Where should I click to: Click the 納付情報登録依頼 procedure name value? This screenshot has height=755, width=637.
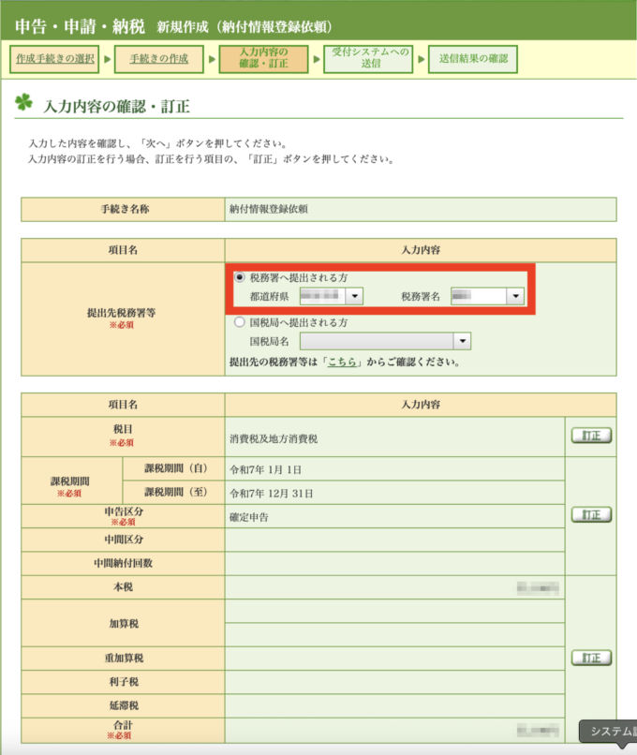[269, 209]
